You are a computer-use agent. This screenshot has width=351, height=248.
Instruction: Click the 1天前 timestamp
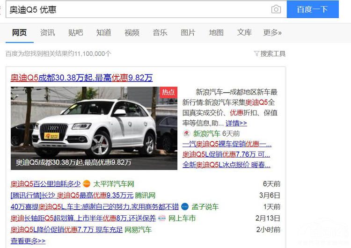point(272,207)
